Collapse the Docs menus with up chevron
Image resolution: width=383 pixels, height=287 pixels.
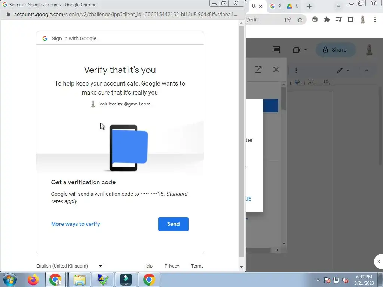pyautogui.click(x=367, y=71)
